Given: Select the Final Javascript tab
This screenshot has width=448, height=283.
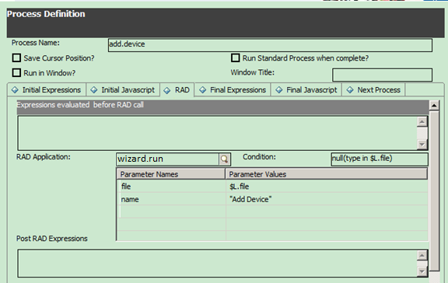Looking at the screenshot, I should [x=306, y=90].
